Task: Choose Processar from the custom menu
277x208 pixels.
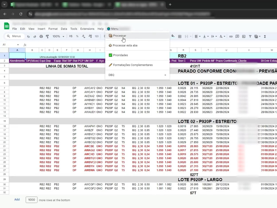Action: pos(137,35)
